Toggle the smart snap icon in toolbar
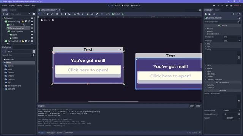Viewport: 243px width, 136px height. click(x=74, y=14)
